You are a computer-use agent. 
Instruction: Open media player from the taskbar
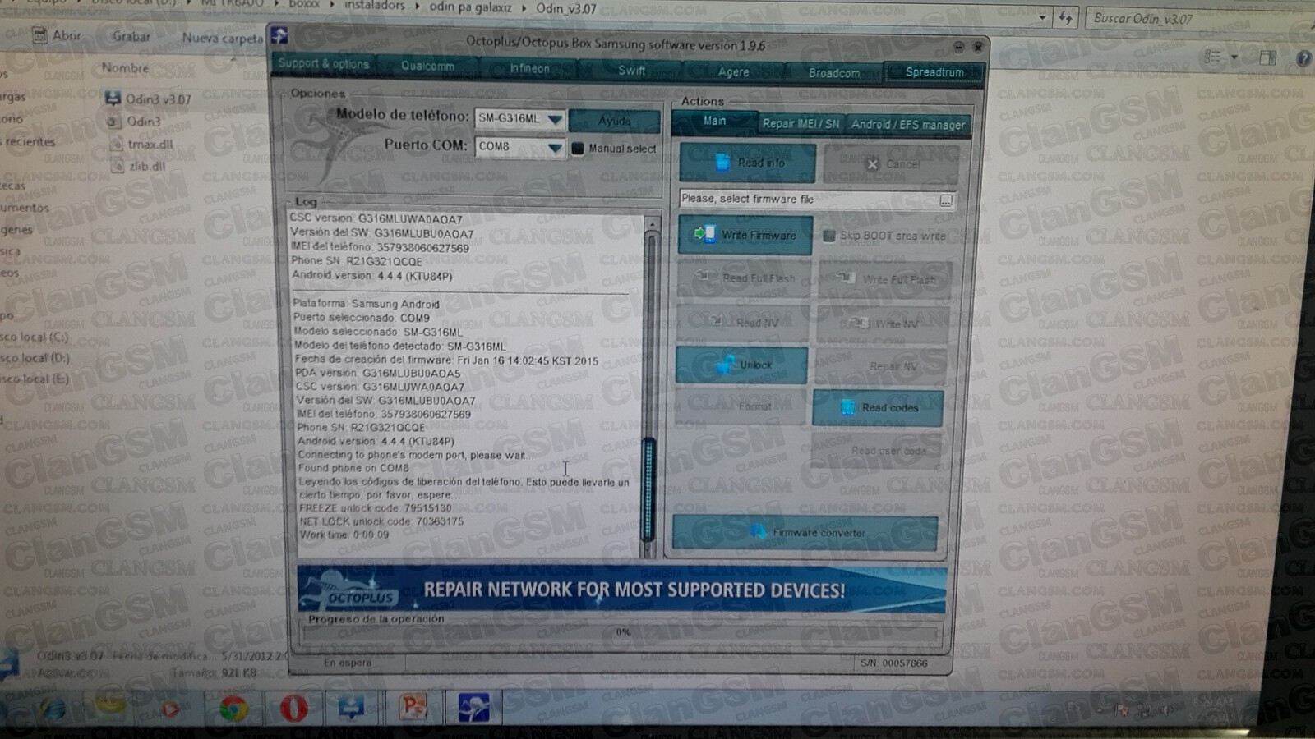click(171, 707)
